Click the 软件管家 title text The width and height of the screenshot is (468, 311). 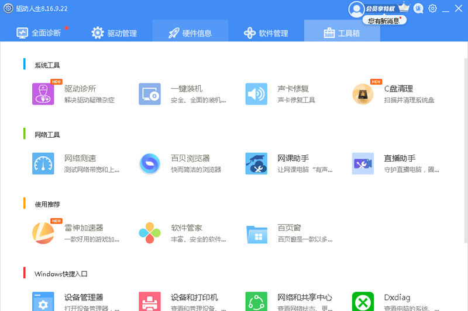click(x=187, y=228)
